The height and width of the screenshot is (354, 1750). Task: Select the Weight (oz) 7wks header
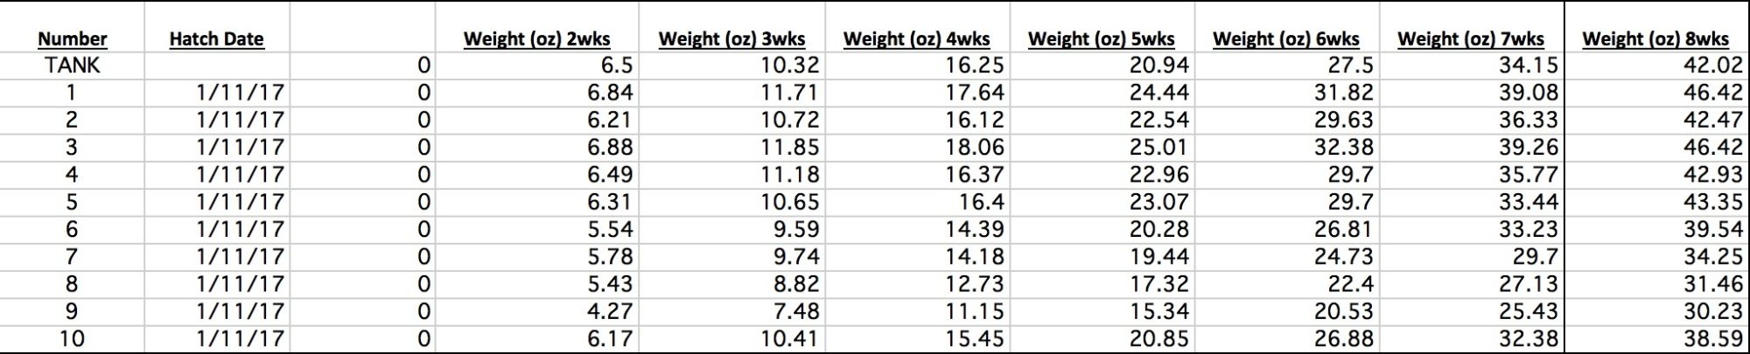point(1470,39)
